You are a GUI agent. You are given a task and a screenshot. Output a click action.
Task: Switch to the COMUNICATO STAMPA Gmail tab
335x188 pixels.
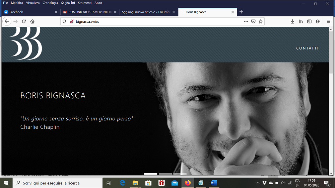click(90, 12)
